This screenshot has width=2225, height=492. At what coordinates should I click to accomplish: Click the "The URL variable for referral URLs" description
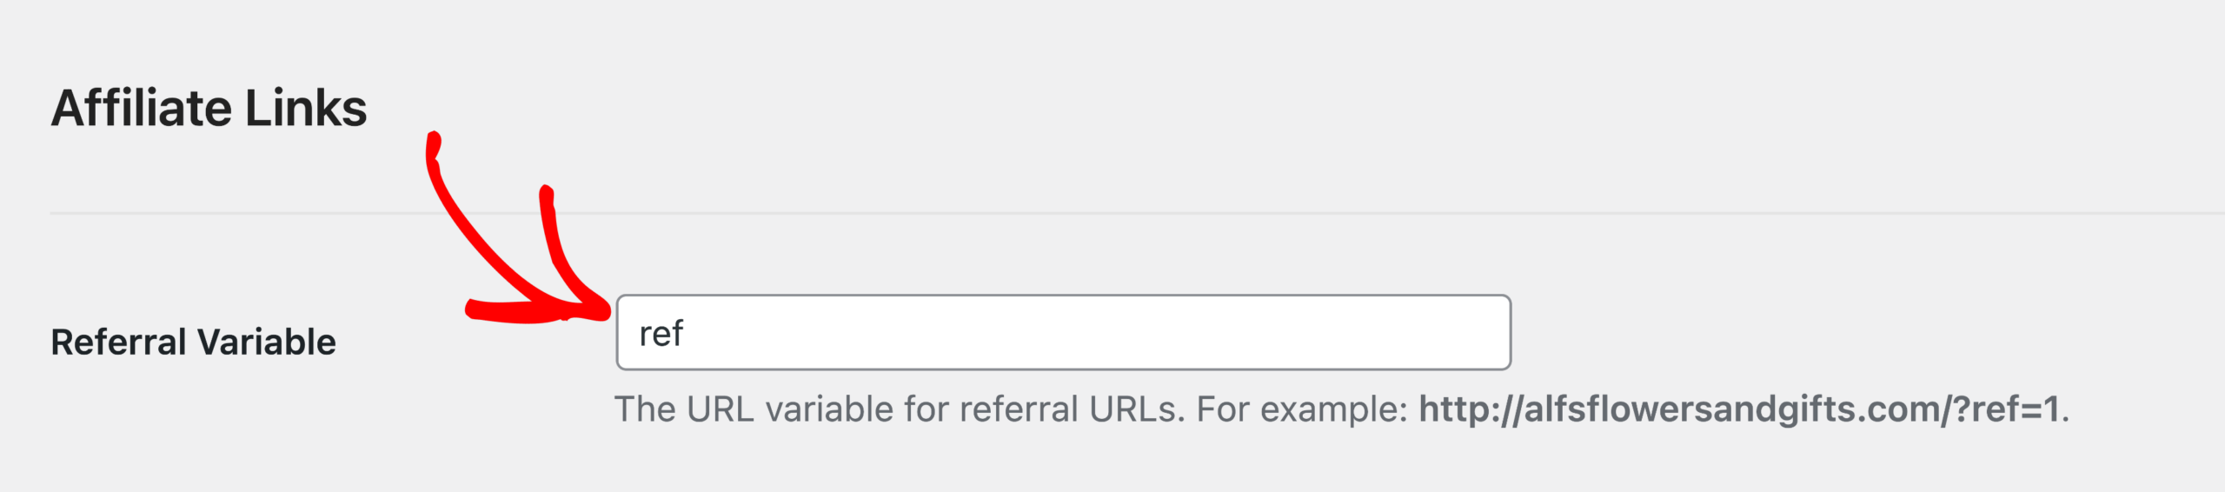[900, 409]
